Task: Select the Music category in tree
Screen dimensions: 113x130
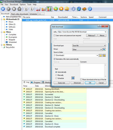Action: coord(11,22)
